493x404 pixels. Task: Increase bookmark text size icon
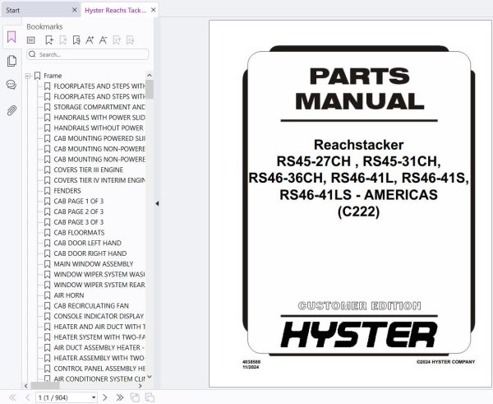(90, 40)
